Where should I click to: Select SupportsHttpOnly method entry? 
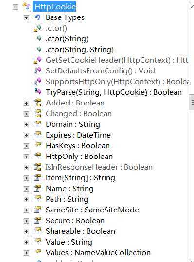pos(118,82)
